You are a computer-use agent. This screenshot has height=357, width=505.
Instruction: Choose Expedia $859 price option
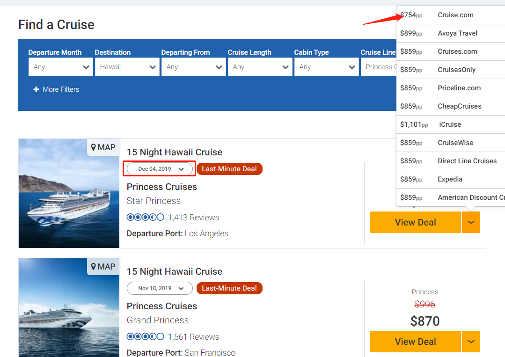click(449, 179)
